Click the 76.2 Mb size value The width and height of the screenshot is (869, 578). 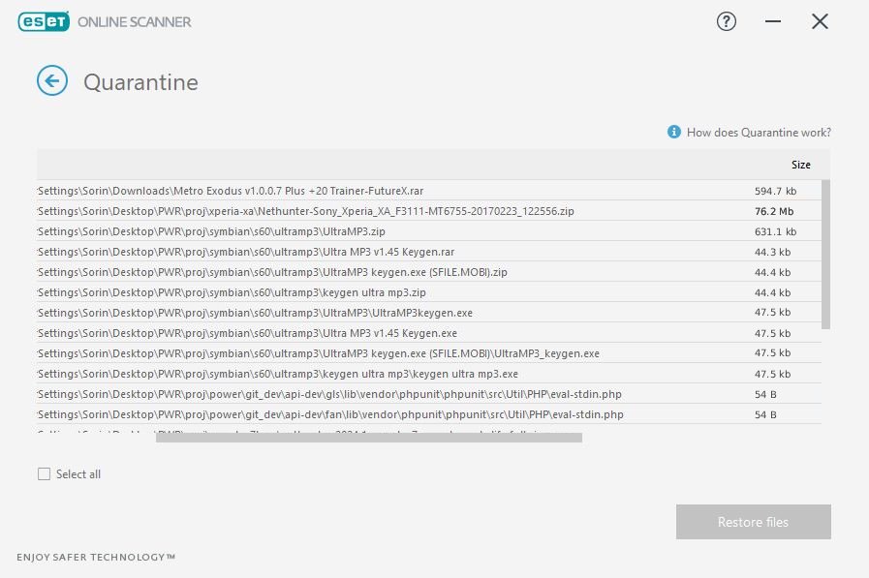(x=774, y=211)
